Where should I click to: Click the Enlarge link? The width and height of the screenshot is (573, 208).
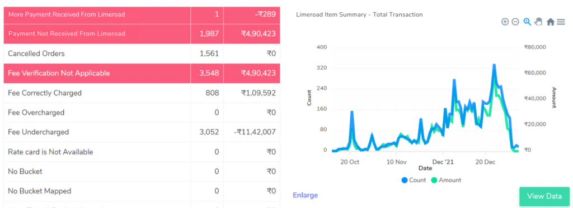(305, 195)
